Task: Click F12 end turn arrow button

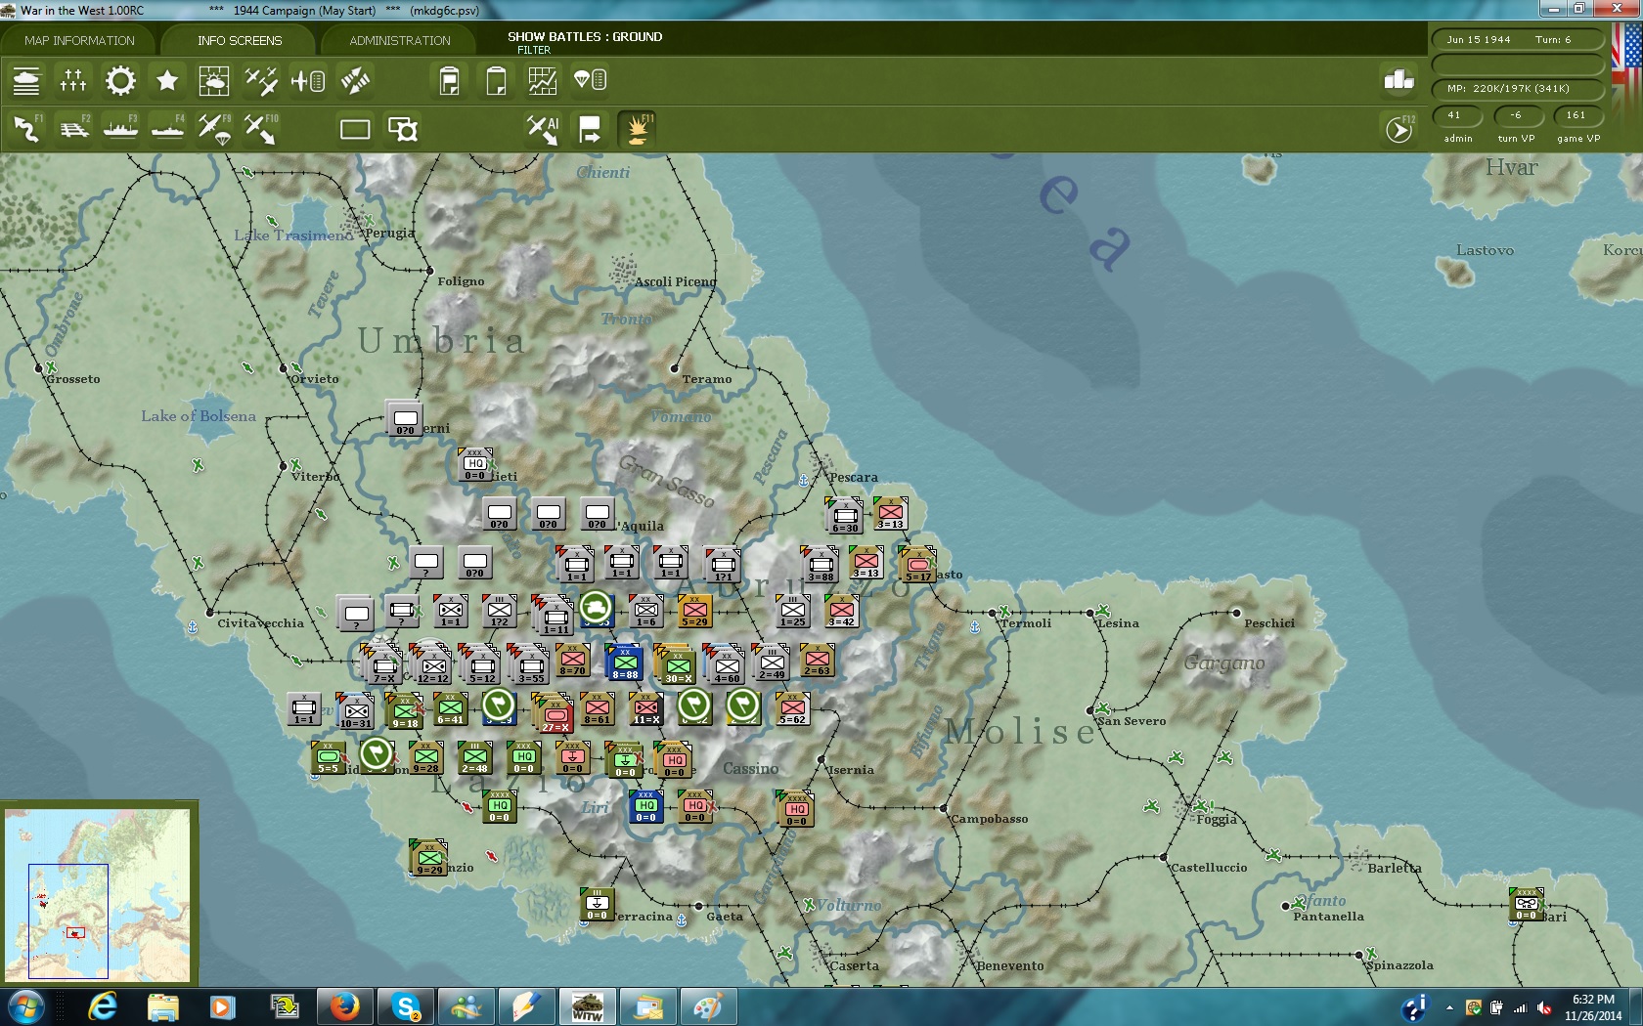Action: tap(1400, 129)
